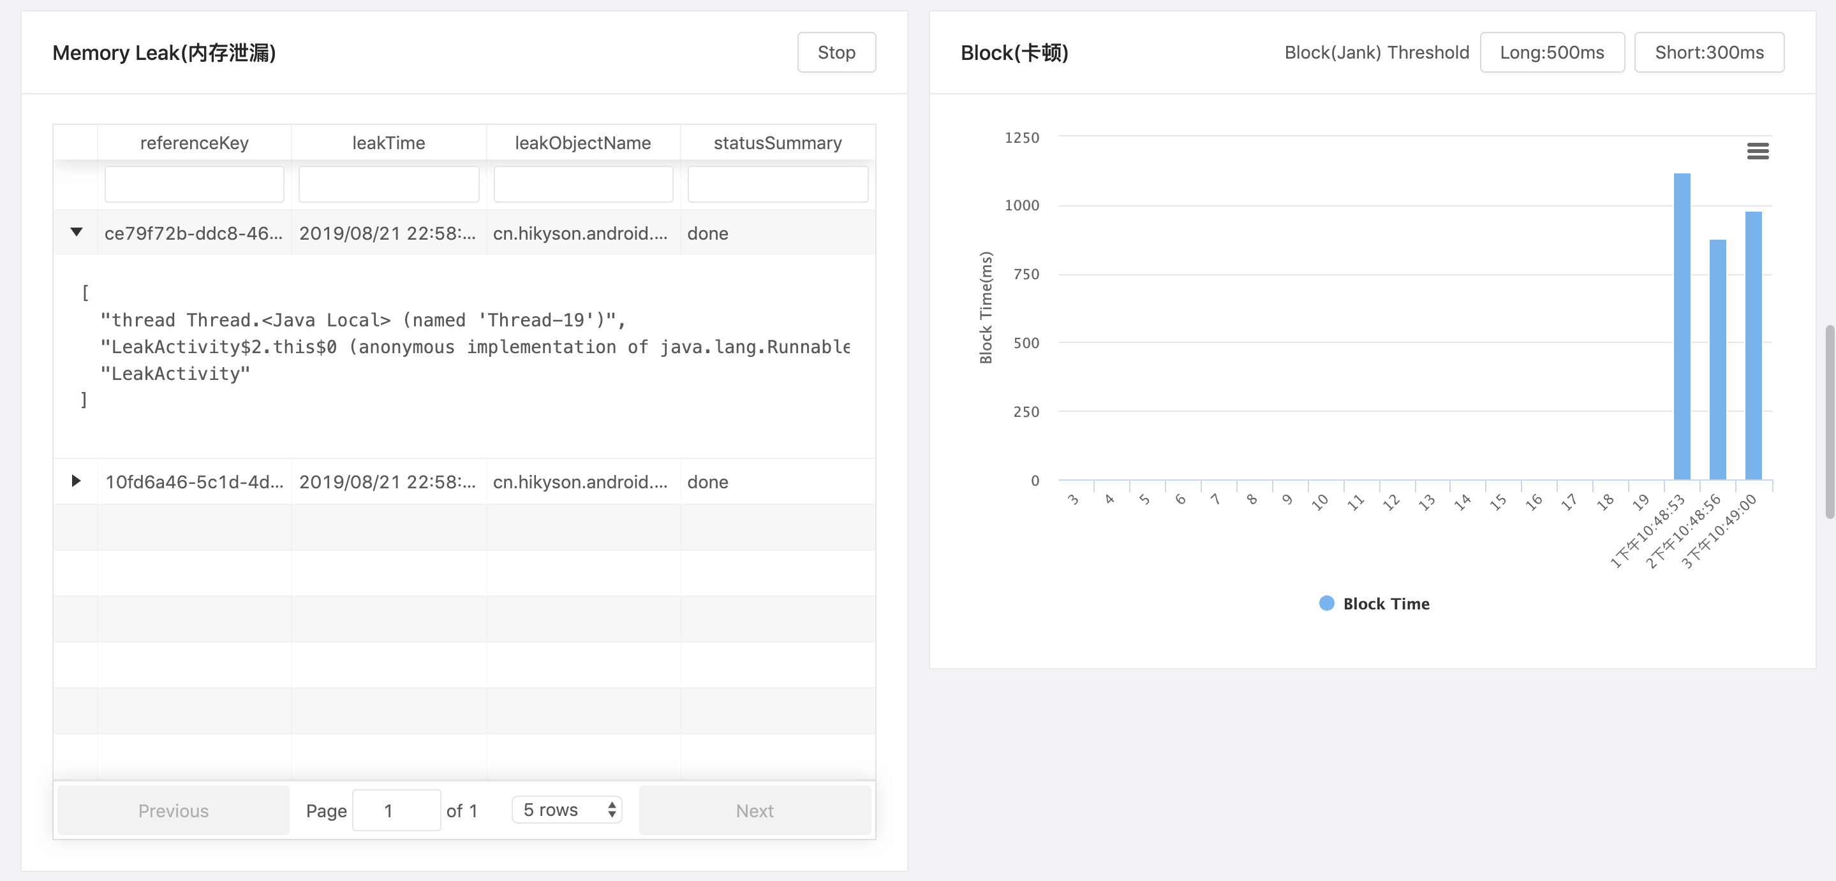This screenshot has width=1836, height=881.
Task: Sort table by the referenceKey column header
Action: [x=194, y=142]
